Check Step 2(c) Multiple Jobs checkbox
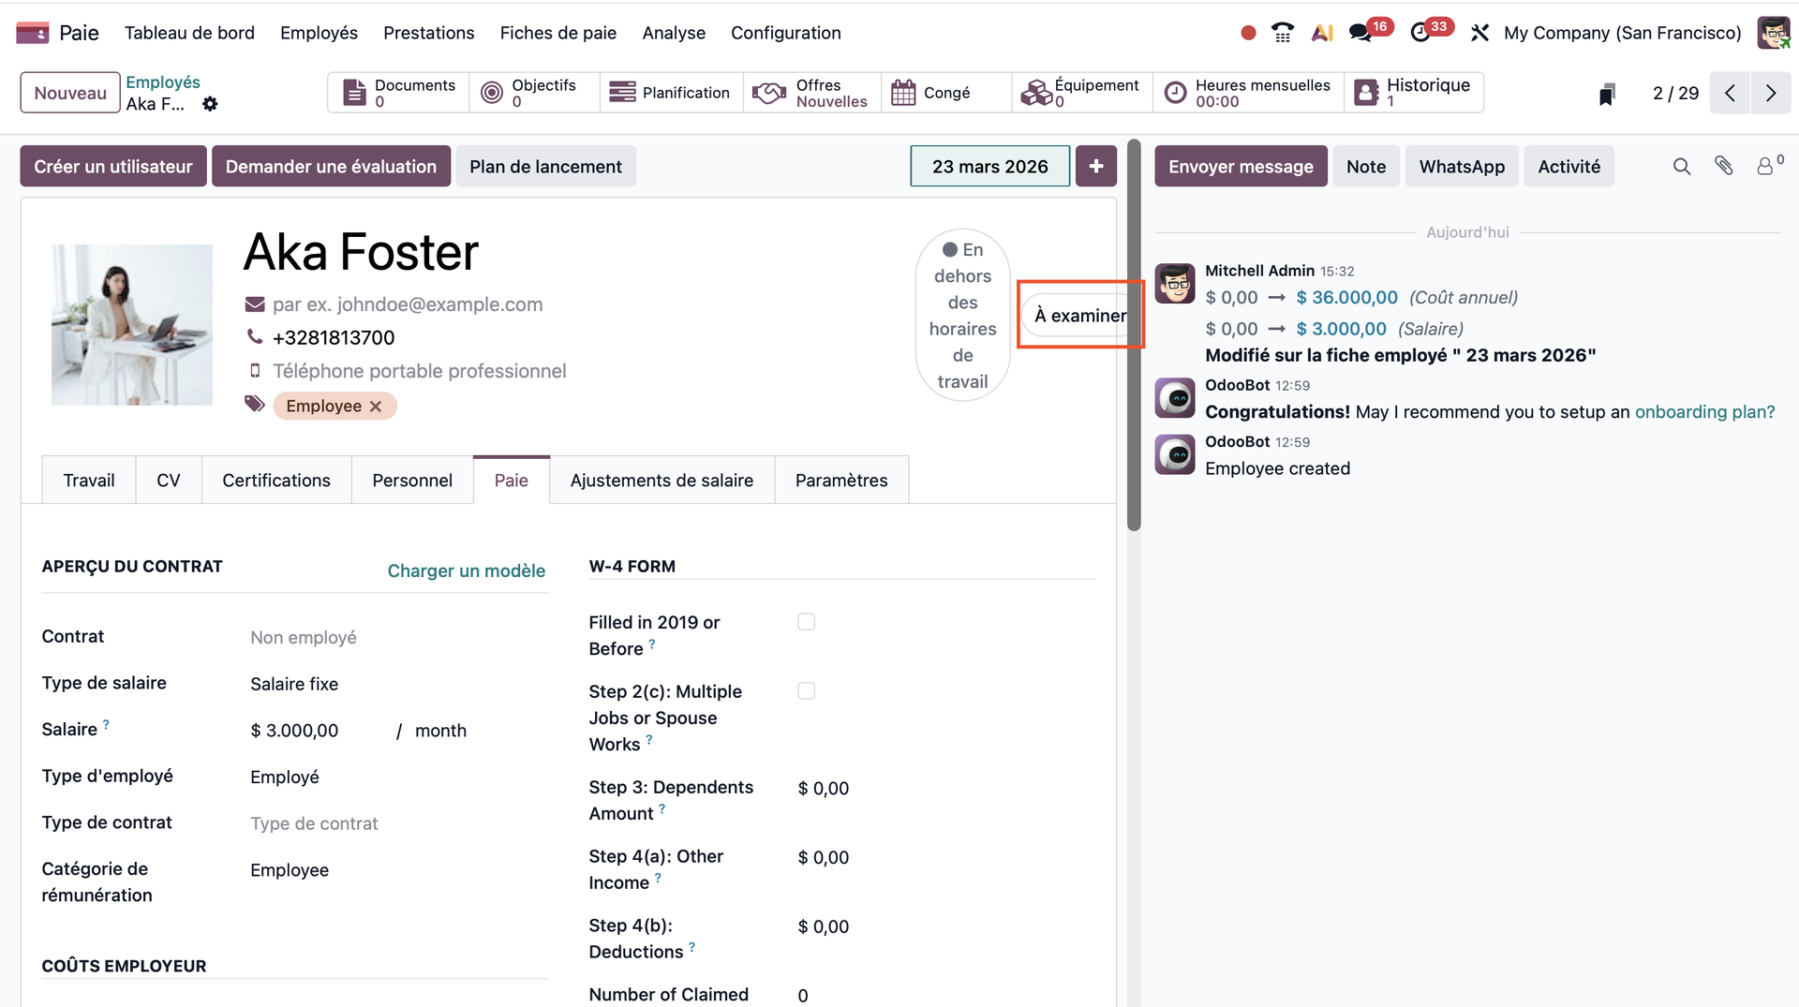The width and height of the screenshot is (1799, 1007). (x=806, y=691)
